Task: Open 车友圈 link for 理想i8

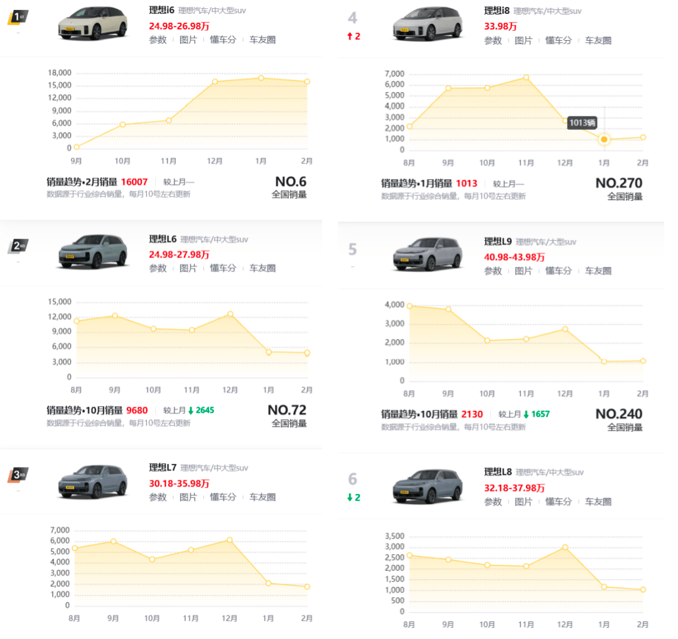Action: point(598,40)
